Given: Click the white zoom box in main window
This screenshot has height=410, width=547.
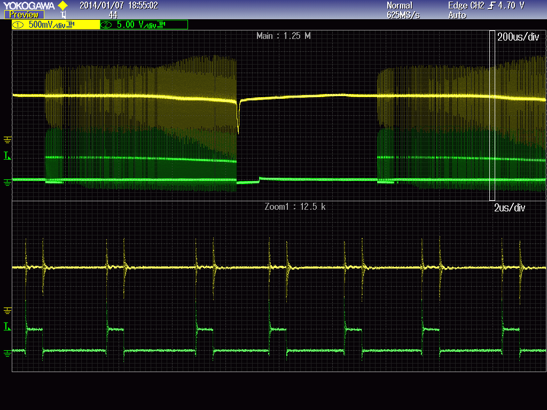Looking at the screenshot, I should pyautogui.click(x=492, y=116).
